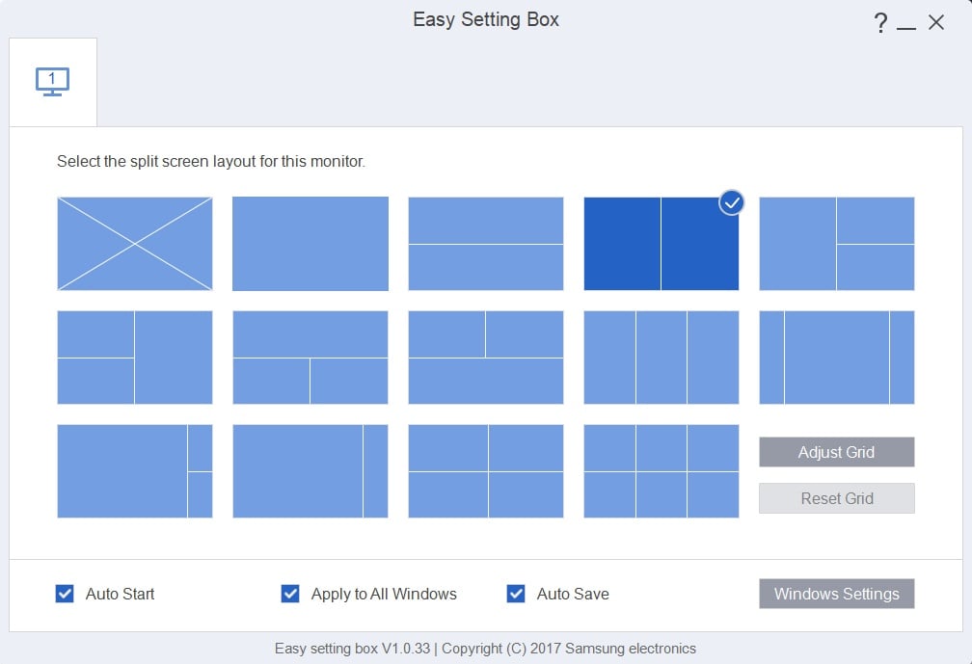Choose layout with two top panes and wide bottom
This screenshot has height=664, width=972.
tap(486, 358)
